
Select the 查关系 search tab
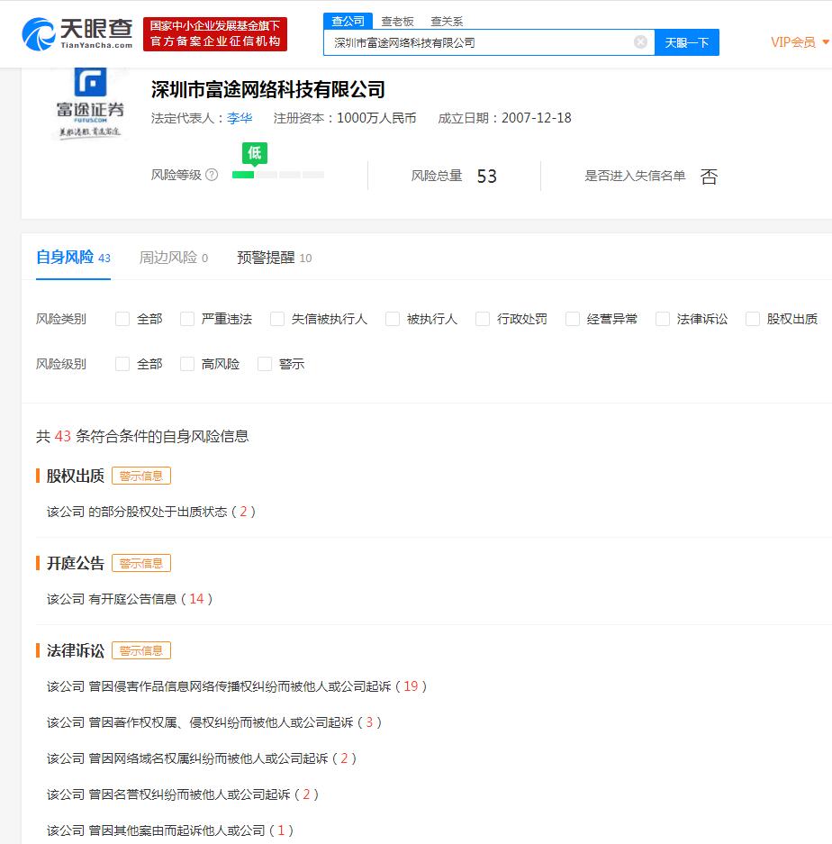[x=447, y=22]
